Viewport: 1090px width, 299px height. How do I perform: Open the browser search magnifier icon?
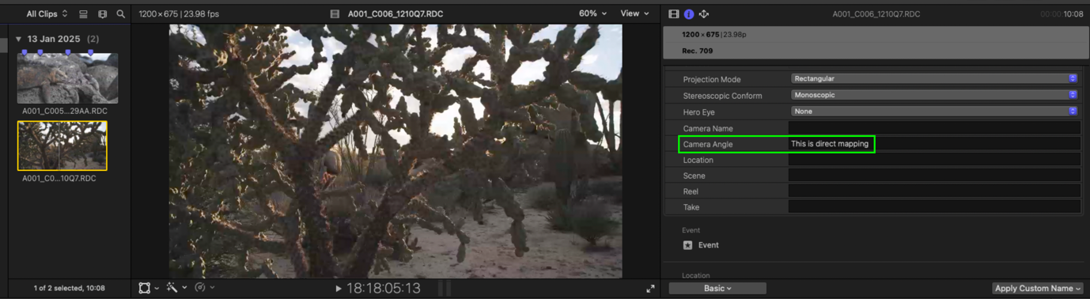[120, 14]
